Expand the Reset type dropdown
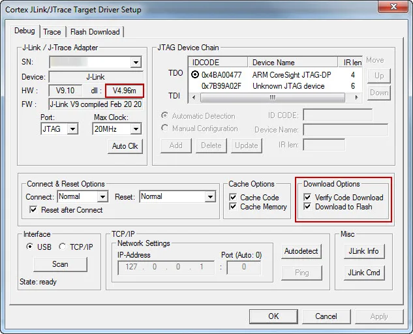This screenshot has width=413, height=334. coord(210,196)
